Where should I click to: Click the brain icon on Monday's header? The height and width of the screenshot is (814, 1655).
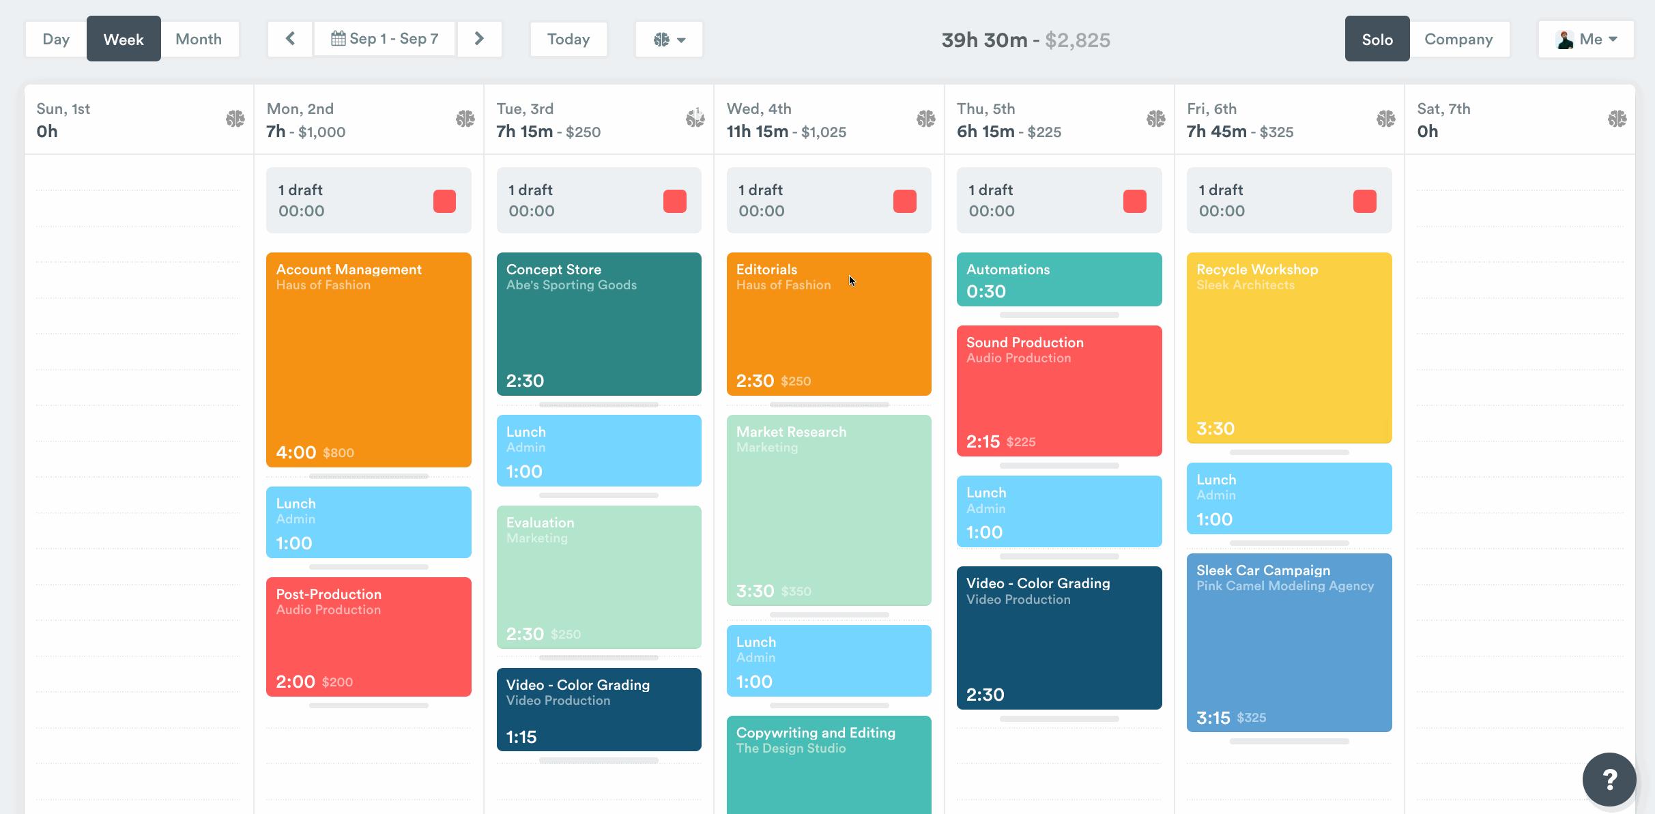465,119
